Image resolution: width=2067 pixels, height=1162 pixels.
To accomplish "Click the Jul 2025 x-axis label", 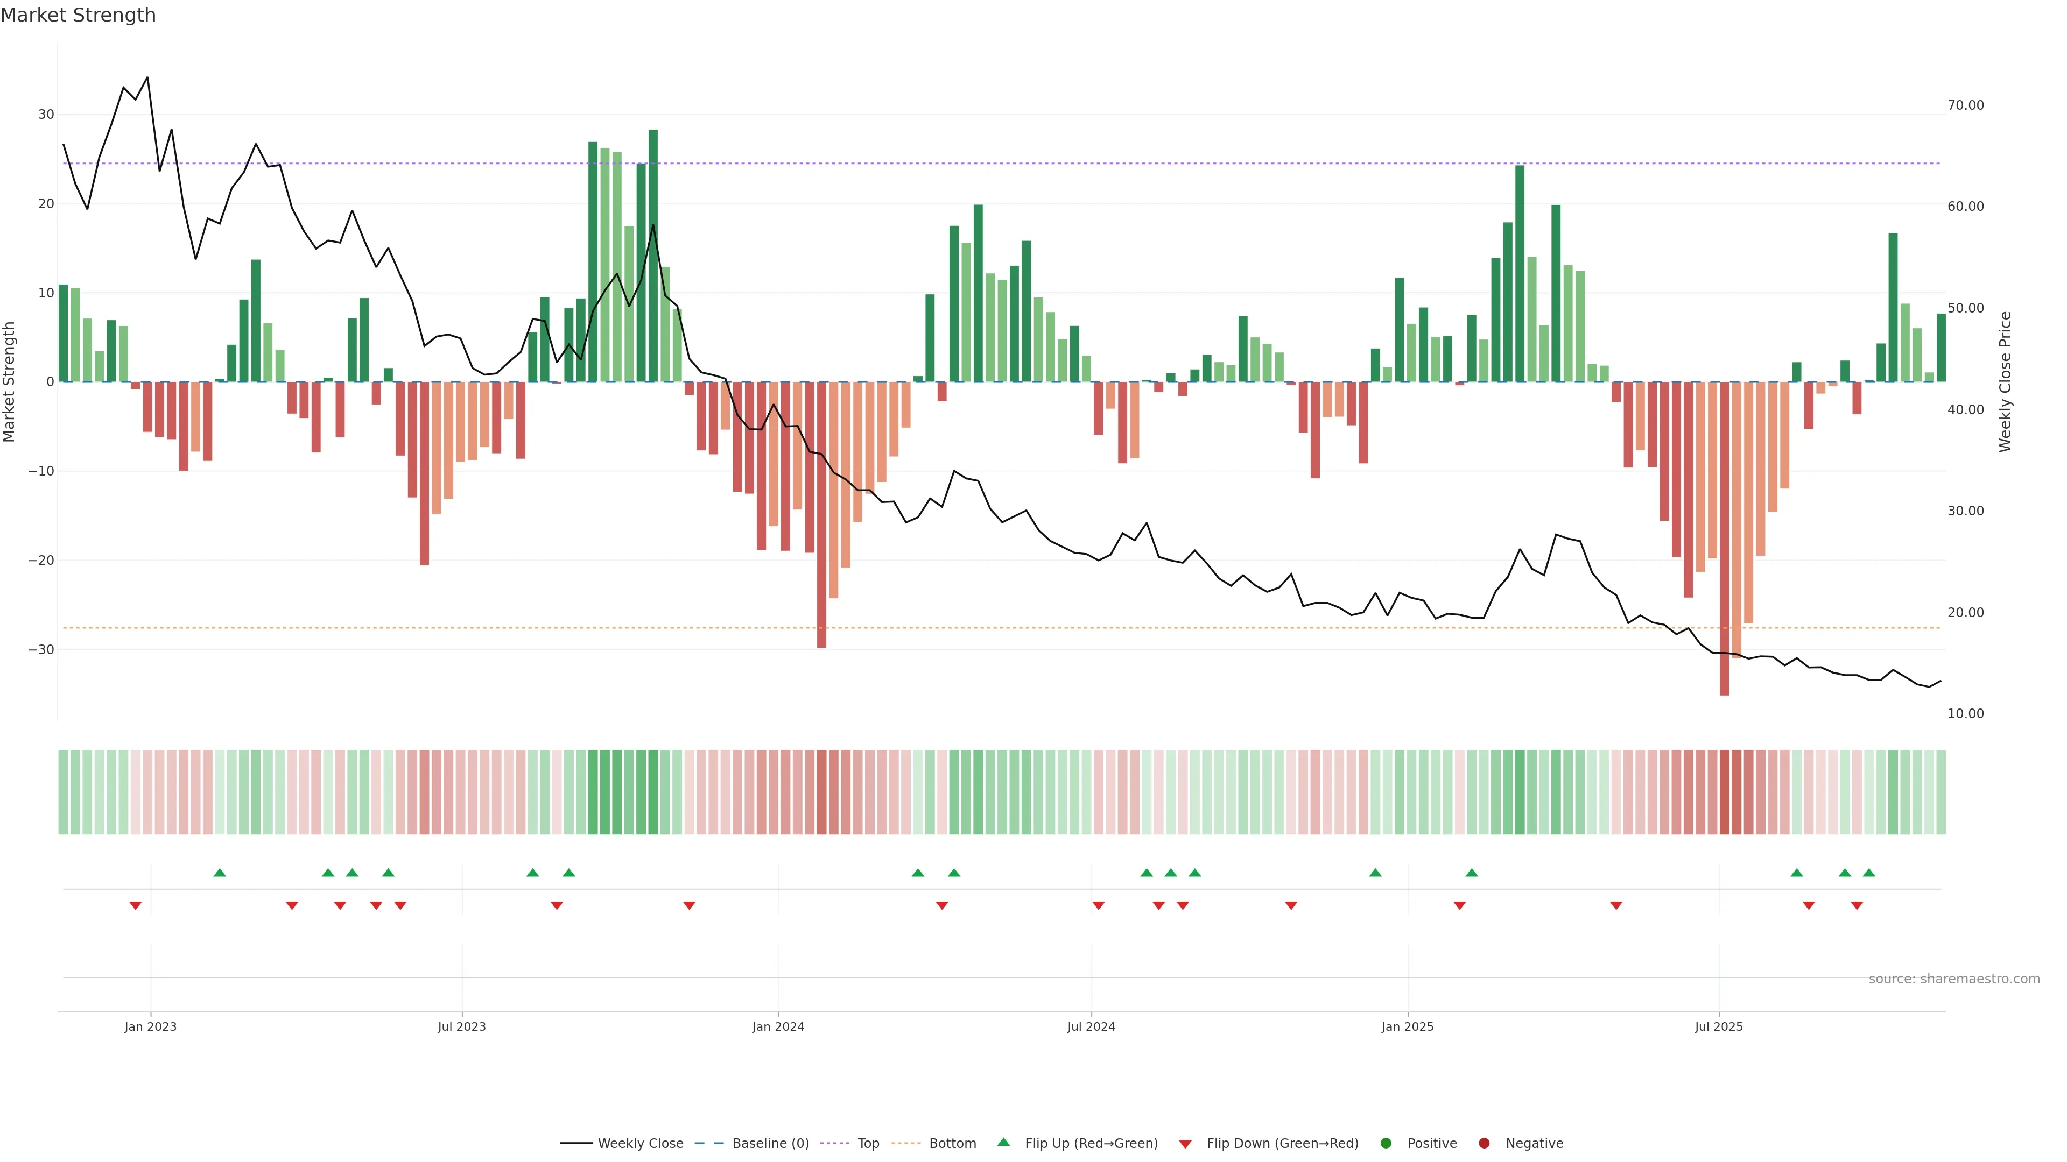I will pos(1719,1026).
